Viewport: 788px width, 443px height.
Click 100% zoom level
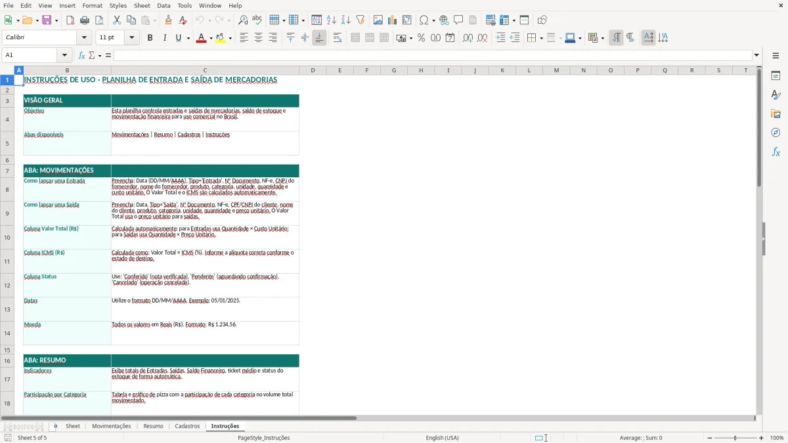(777, 438)
